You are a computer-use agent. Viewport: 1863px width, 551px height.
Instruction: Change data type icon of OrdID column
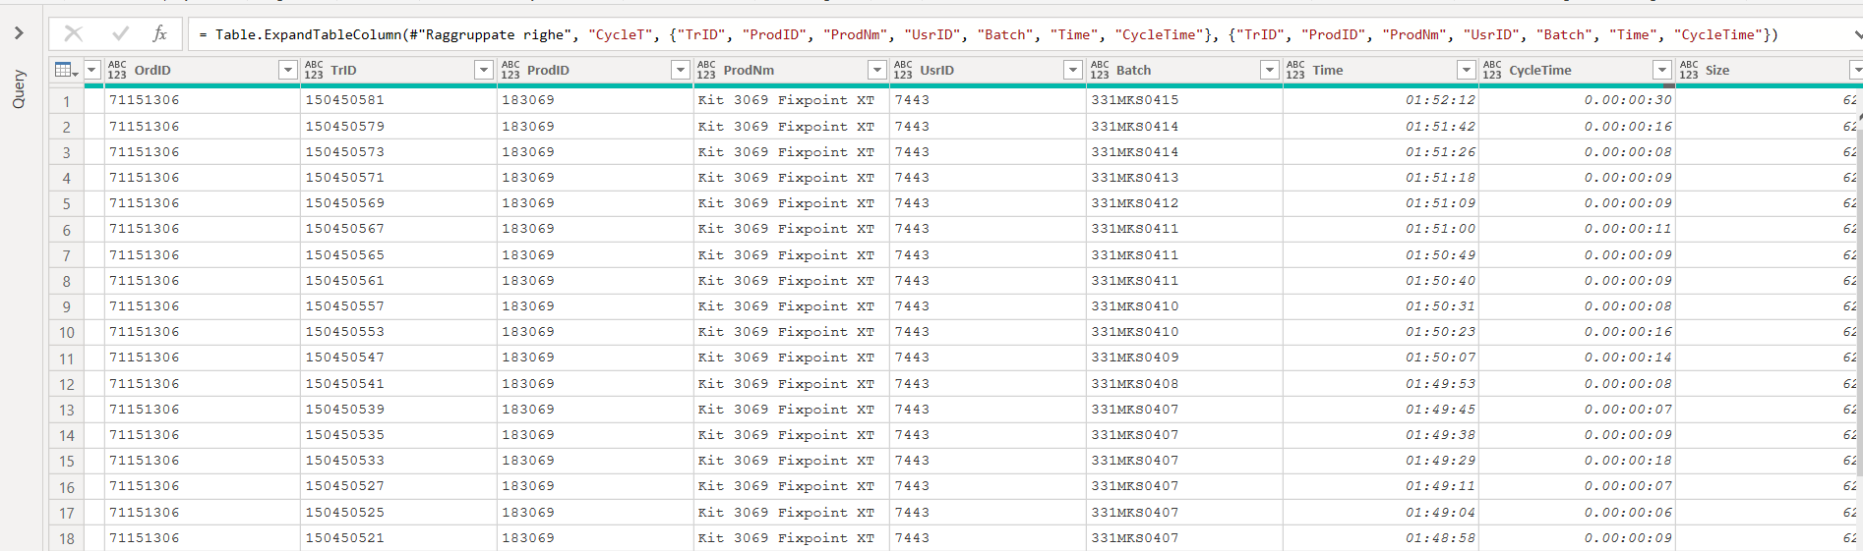click(117, 70)
